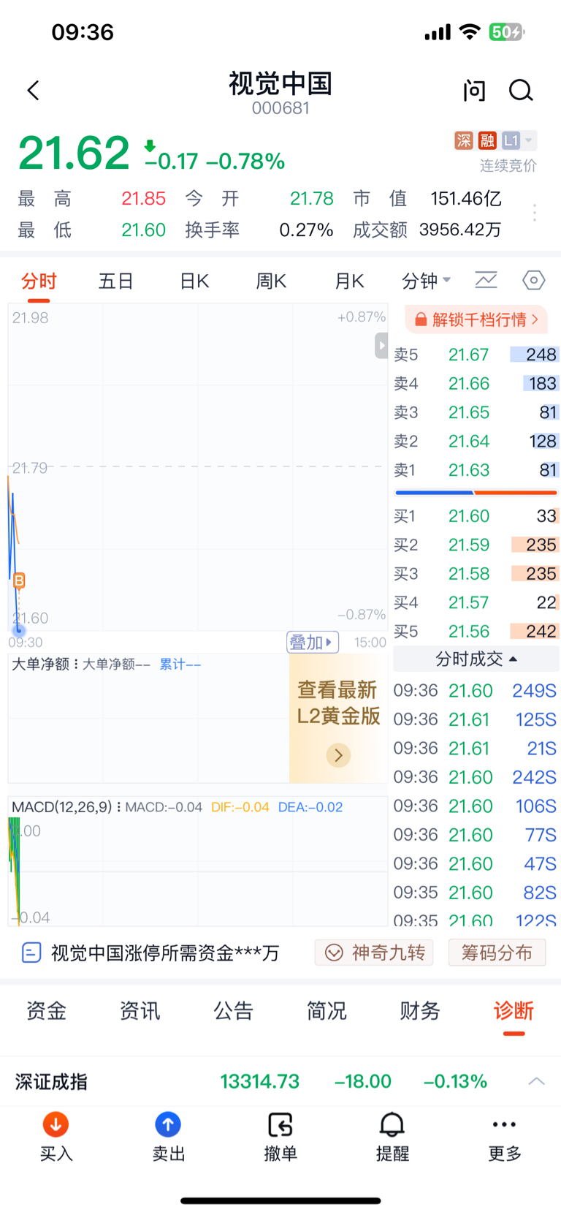Tap the L2 黄金版 arrow button
Screen dimensions: 561x1215
338,755
